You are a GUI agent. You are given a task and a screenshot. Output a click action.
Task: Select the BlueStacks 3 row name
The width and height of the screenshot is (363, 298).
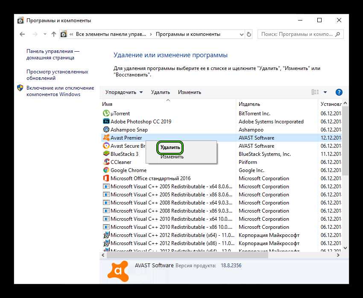coord(124,154)
